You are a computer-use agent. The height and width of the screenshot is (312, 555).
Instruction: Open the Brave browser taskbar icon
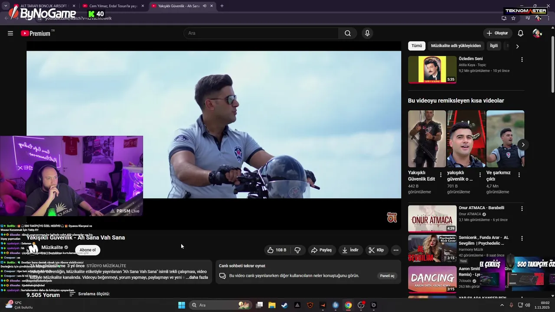tap(310, 305)
